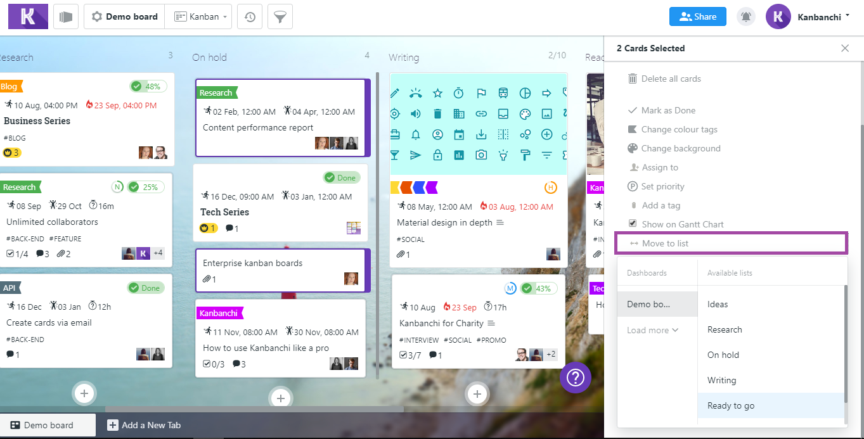Open the Kanbanchi account dropdown arrow
This screenshot has width=864, height=439.
848,16
